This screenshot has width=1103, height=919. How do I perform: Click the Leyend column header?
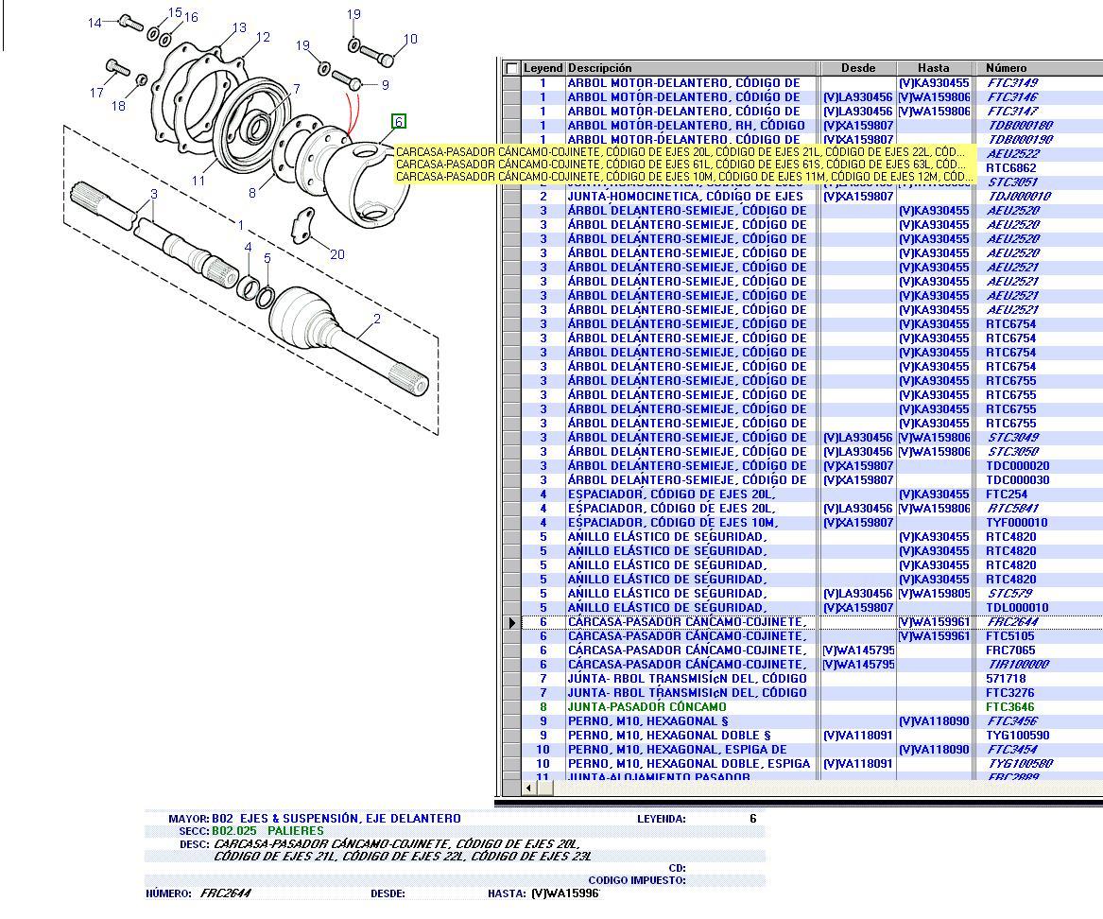(x=543, y=68)
